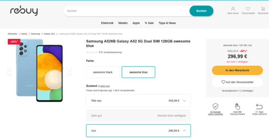Screen dimensions: 269x139
Task: Go to Samsung breadcrumb
Action: tap(35, 34)
